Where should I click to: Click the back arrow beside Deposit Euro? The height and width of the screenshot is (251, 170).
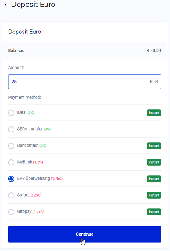[x=6, y=5]
